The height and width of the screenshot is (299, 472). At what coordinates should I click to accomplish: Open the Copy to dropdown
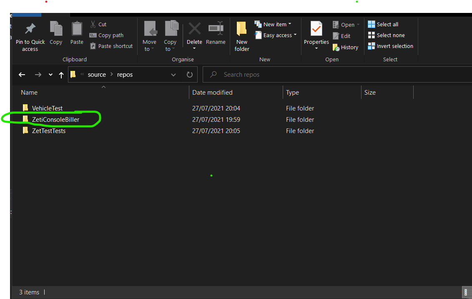pos(171,36)
